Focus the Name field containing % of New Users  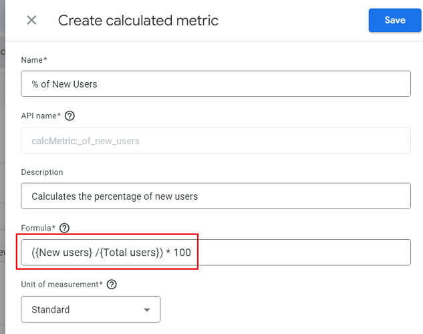click(x=216, y=84)
